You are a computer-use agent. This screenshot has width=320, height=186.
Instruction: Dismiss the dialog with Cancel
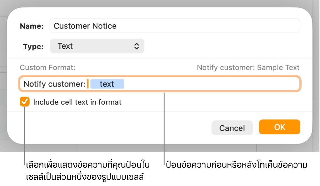(x=232, y=128)
